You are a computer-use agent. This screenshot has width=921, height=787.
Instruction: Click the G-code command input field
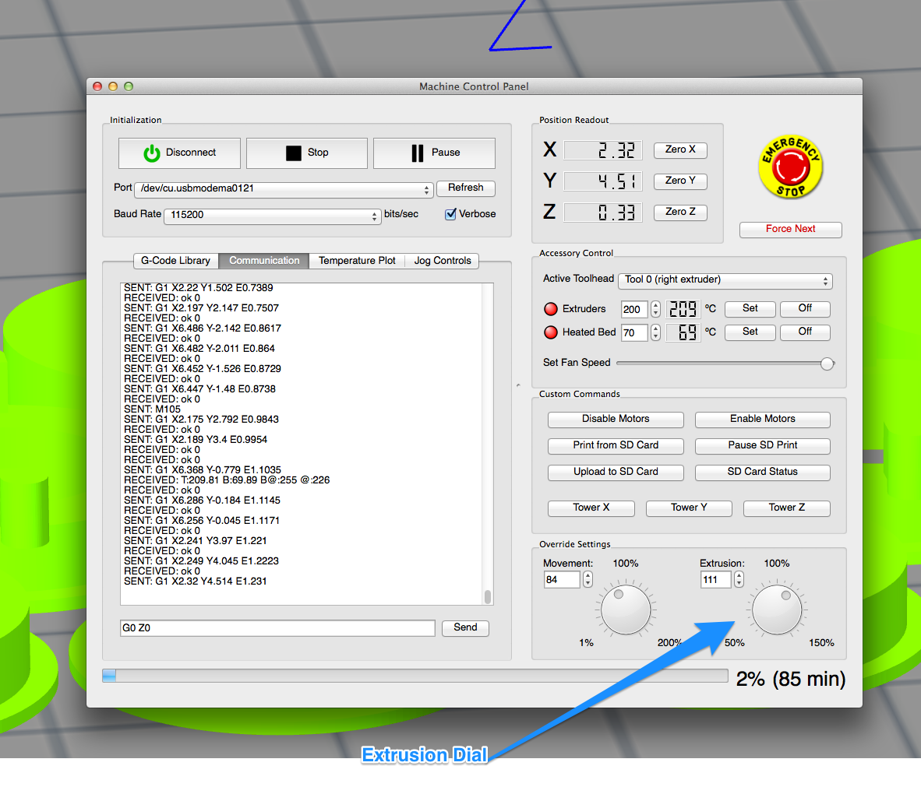[277, 628]
